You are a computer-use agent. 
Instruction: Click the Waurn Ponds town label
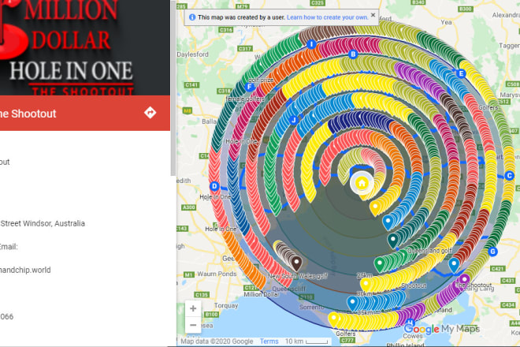[x=217, y=274]
